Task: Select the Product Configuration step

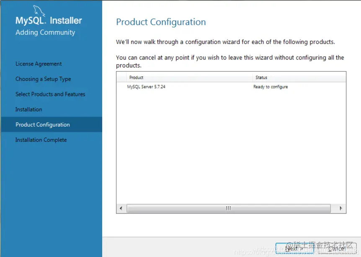Action: [52, 125]
